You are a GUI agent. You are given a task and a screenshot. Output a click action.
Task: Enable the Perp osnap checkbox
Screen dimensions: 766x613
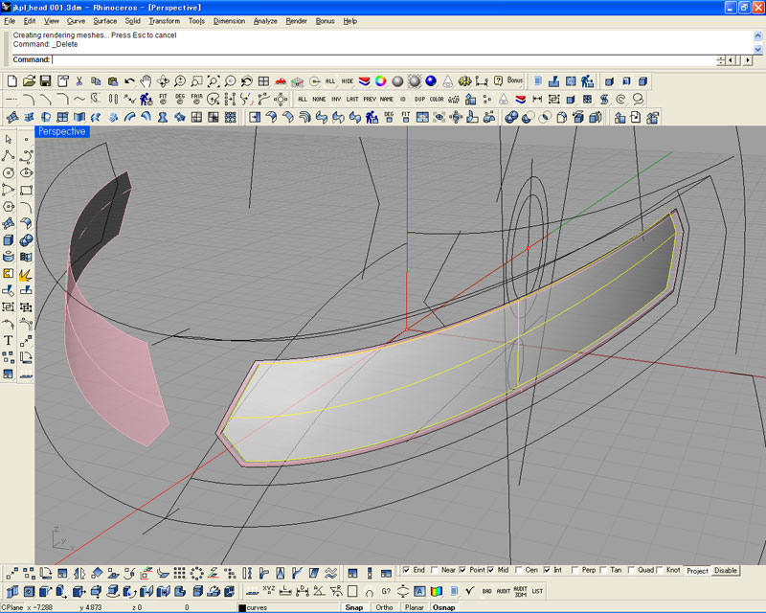pos(574,570)
